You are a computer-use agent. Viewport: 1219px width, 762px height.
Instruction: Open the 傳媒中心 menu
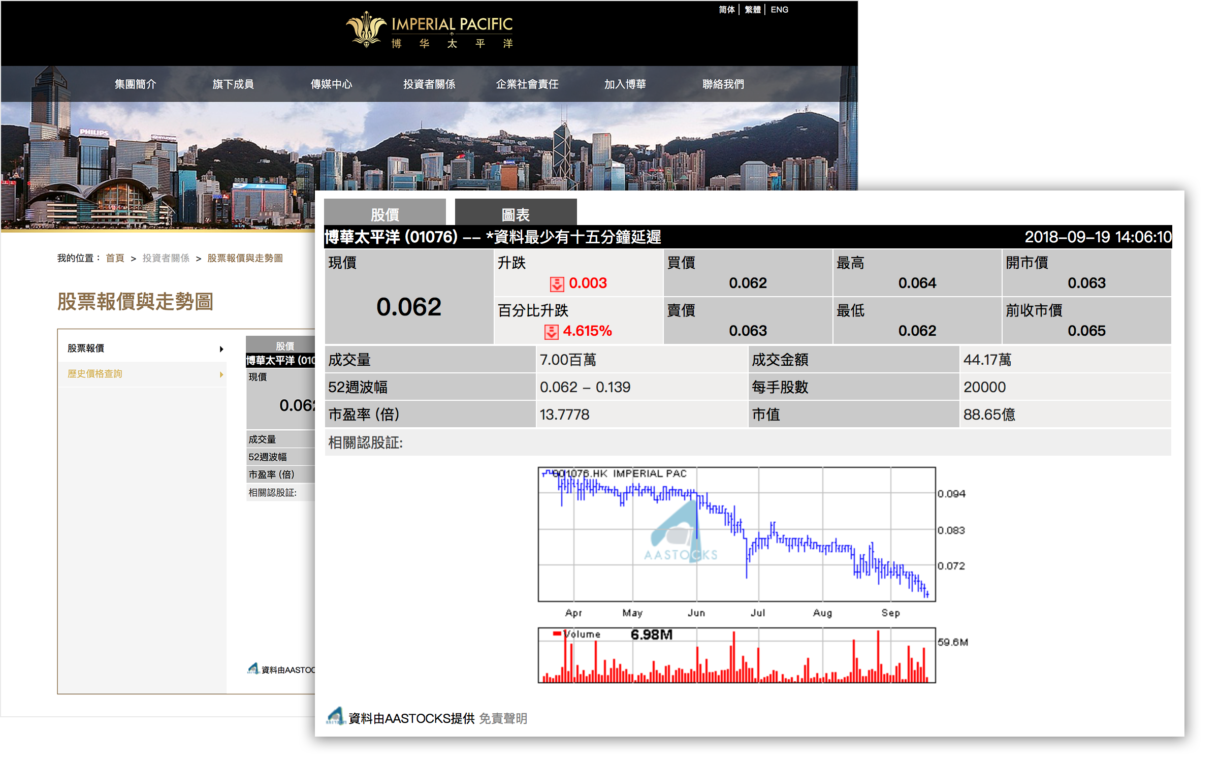click(331, 84)
